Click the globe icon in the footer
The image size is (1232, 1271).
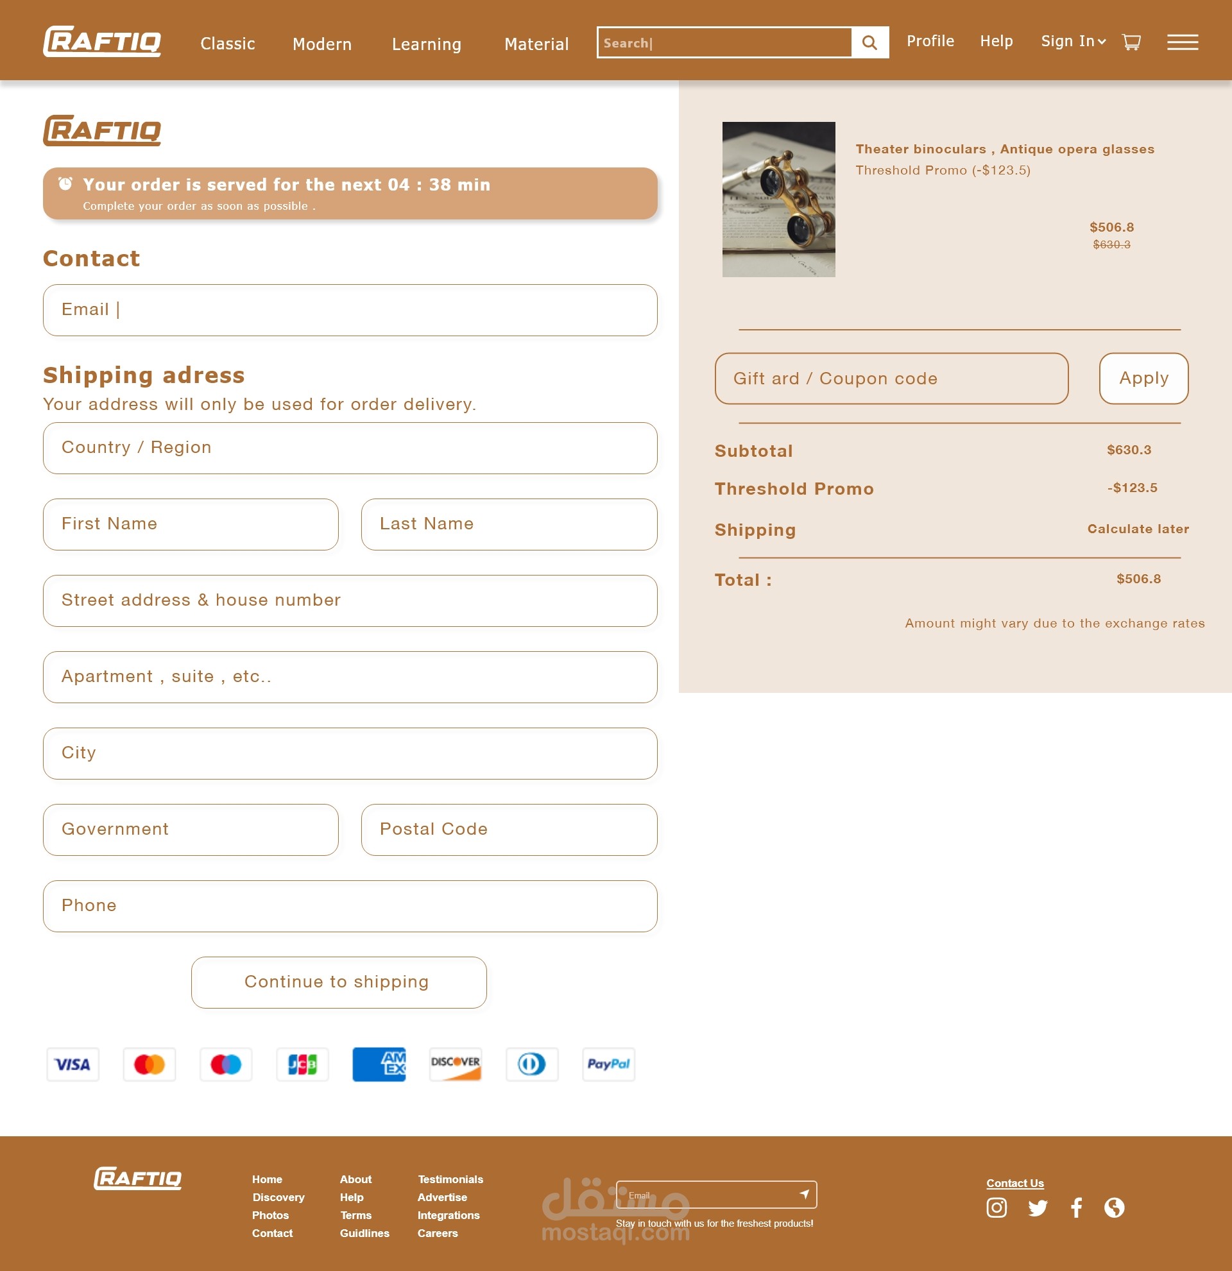[x=1114, y=1207]
